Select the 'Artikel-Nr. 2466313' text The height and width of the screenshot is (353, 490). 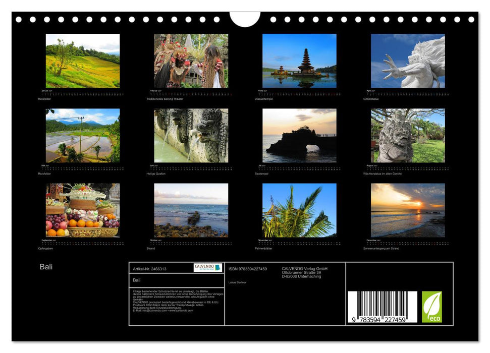[x=149, y=269]
